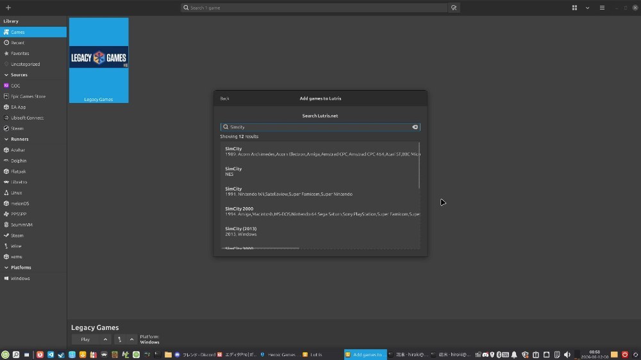The width and height of the screenshot is (641, 360).
Task: Select melonDS runner
Action: pos(33,203)
